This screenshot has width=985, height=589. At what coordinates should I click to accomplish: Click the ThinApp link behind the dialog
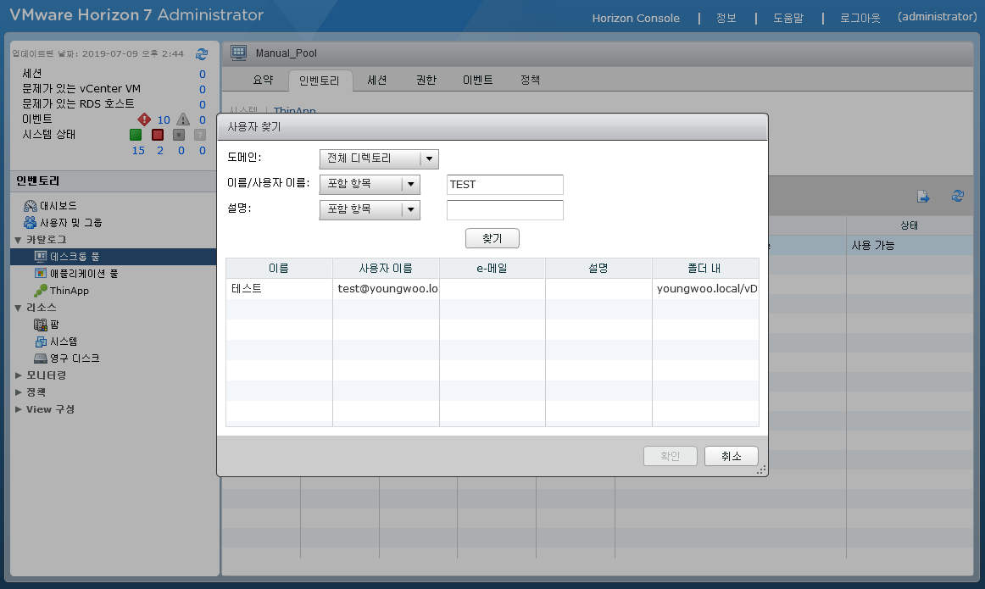click(x=295, y=111)
